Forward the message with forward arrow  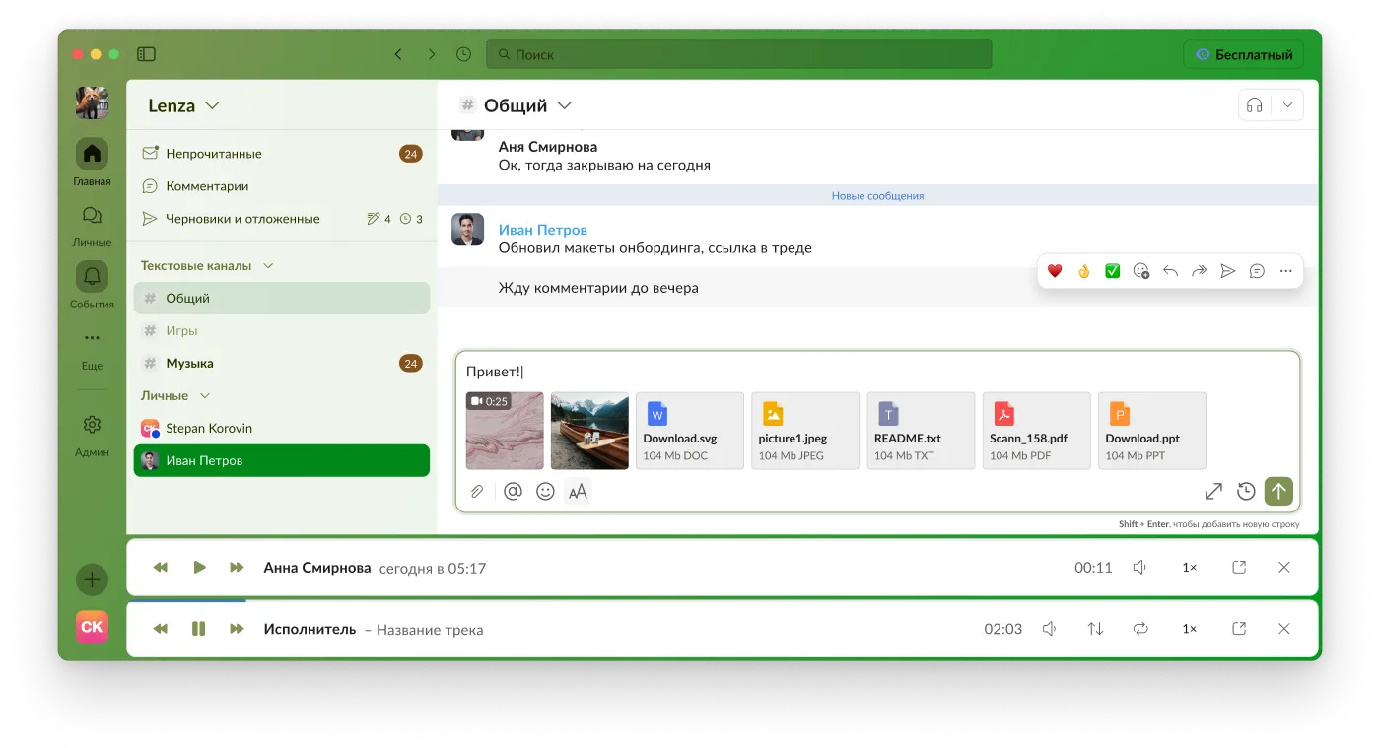click(1199, 271)
